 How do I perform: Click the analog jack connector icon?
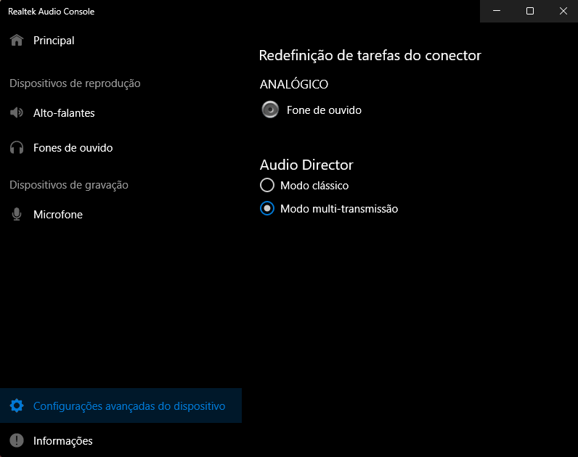point(270,110)
